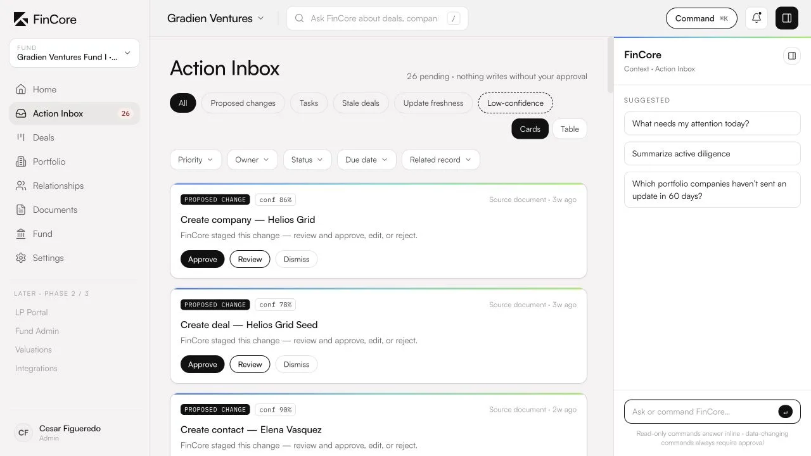The width and height of the screenshot is (811, 456).
Task: Open notifications bell
Action: [x=757, y=18]
